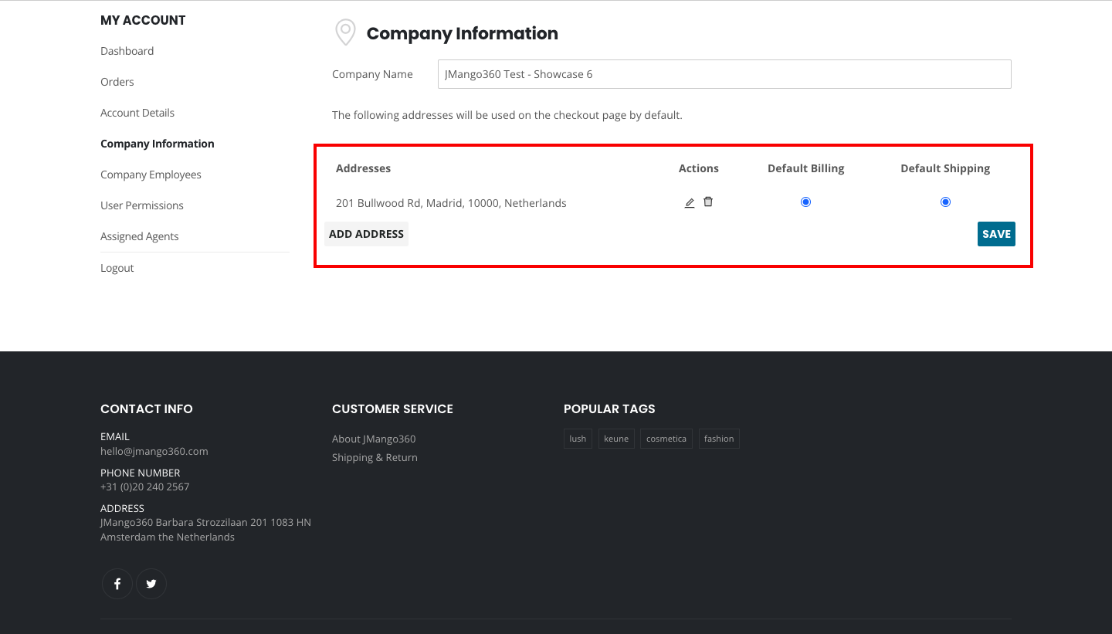This screenshot has height=634, width=1112.
Task: Open Assigned Agents section
Action: (140, 236)
